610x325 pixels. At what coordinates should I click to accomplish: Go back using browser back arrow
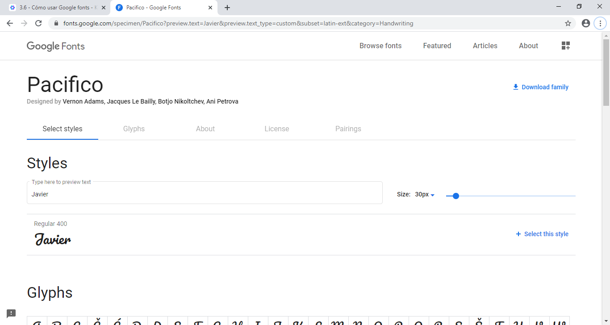10,23
